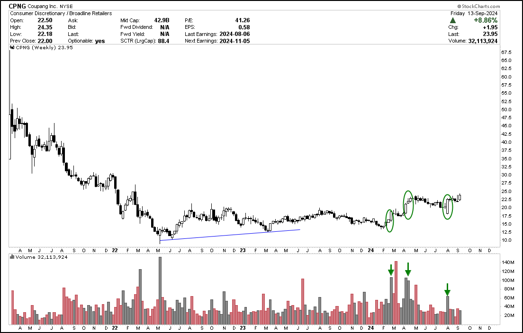523x333 pixels.
Task: Click the 60M label on the volume axis
Action: 508,298
